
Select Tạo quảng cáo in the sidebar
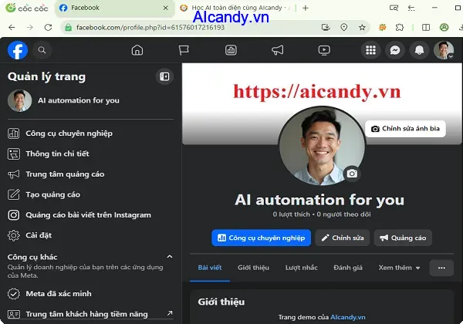point(90,194)
